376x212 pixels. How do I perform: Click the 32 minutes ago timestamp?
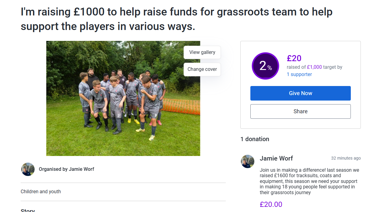pyautogui.click(x=346, y=158)
